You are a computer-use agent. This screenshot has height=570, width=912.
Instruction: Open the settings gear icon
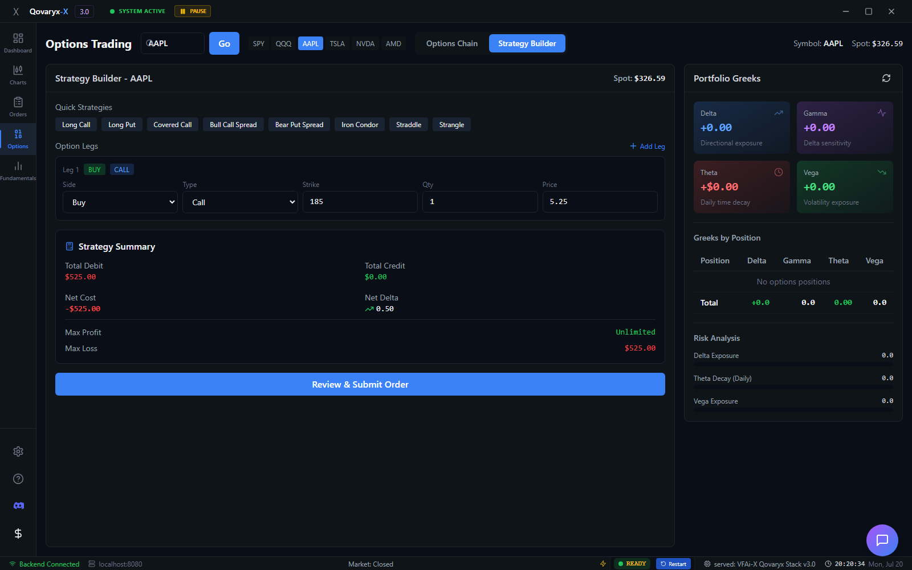tap(18, 451)
